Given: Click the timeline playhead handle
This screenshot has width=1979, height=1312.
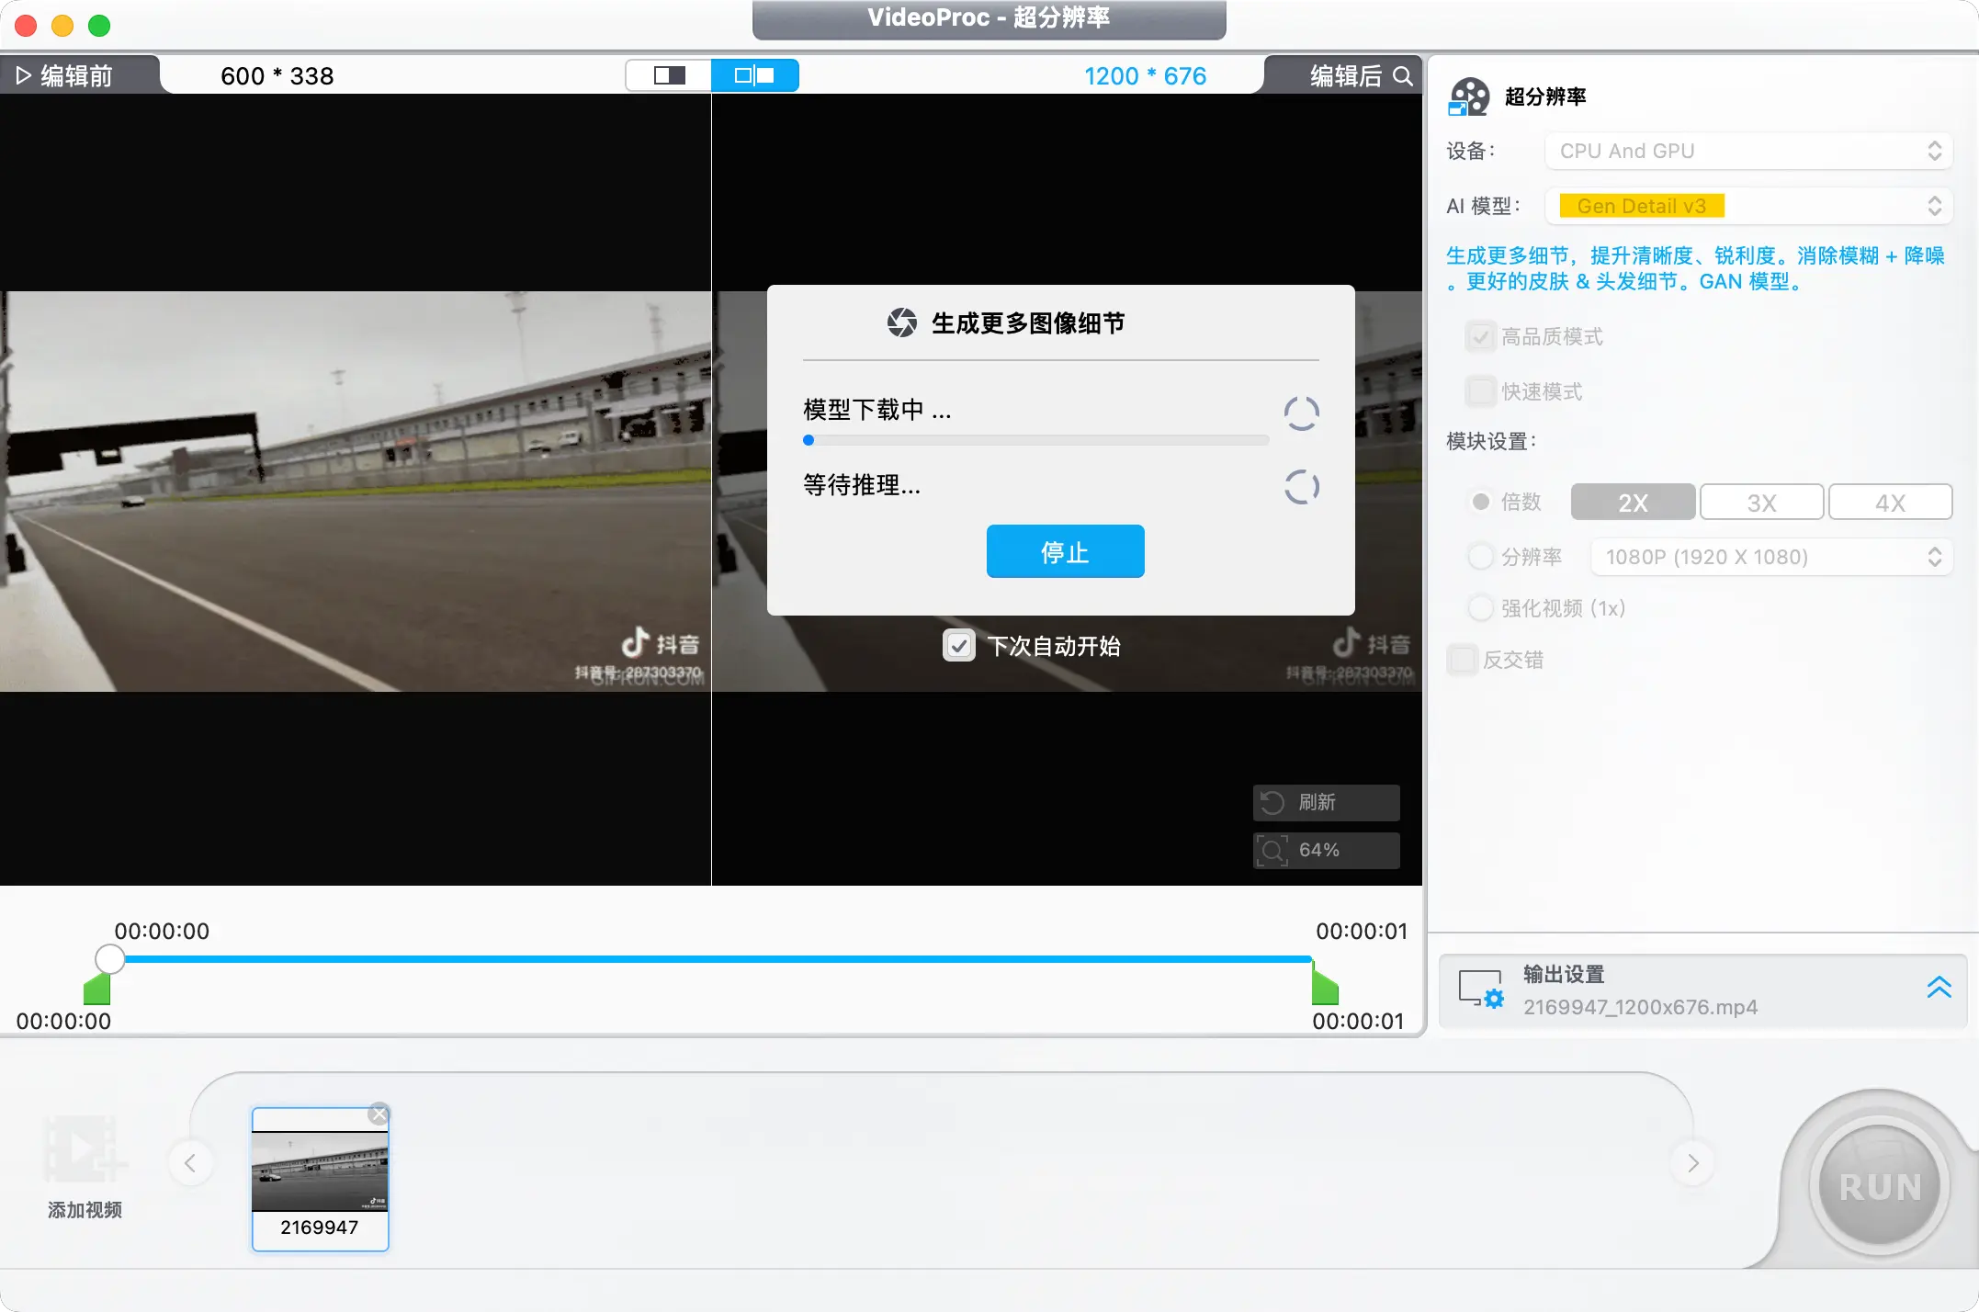Looking at the screenshot, I should tap(109, 959).
